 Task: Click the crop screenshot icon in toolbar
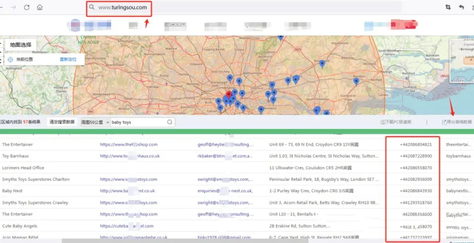(x=448, y=7)
